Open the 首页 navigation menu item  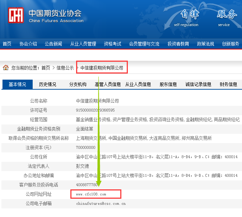click(7, 44)
